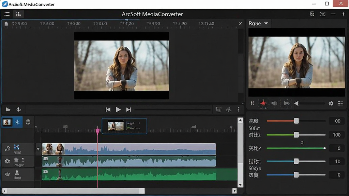Click the camera upload icon on second track
Viewport: 349px width, 196px height.
click(16, 160)
